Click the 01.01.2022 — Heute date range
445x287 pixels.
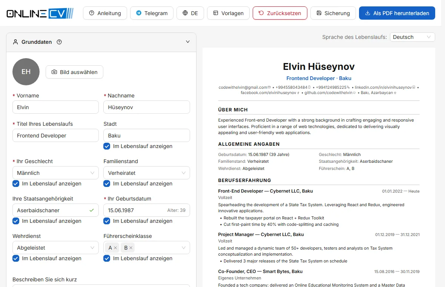(x=401, y=191)
